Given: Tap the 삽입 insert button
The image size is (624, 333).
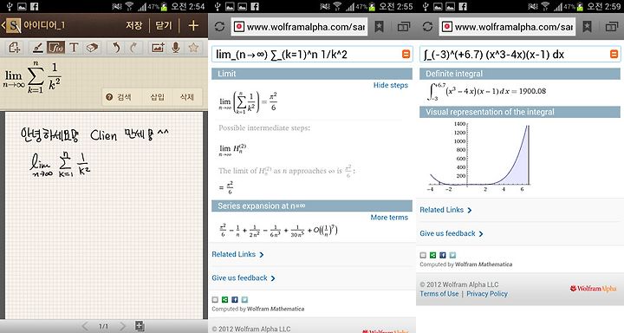Looking at the screenshot, I should coord(157,97).
